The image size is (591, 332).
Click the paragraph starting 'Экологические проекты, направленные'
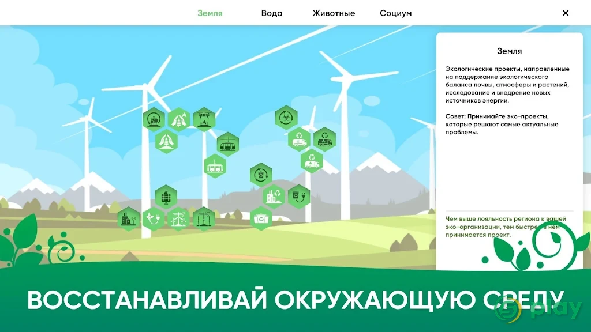tap(507, 85)
